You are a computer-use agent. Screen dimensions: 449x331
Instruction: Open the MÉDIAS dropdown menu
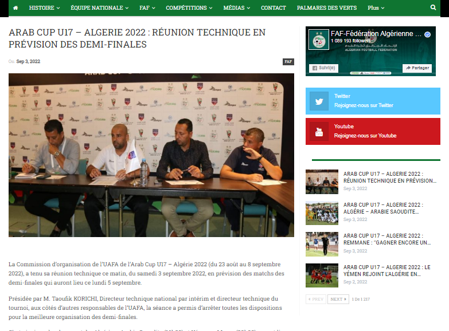236,8
